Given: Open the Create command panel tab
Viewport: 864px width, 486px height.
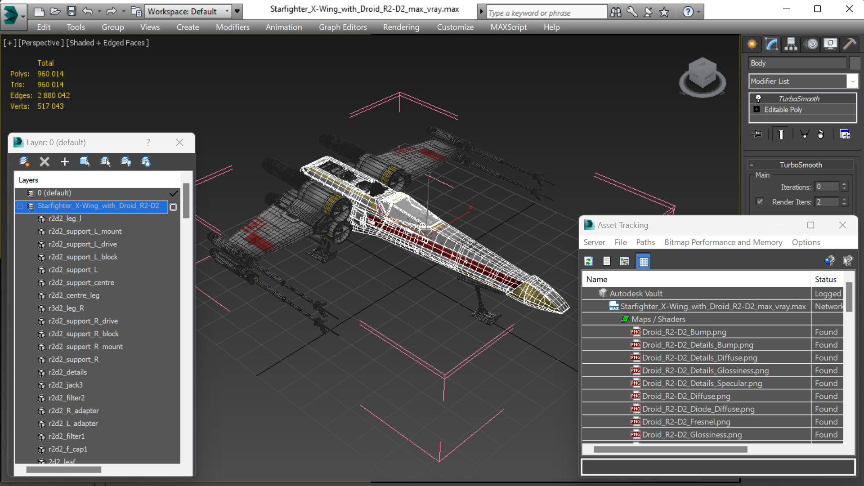Looking at the screenshot, I should (752, 44).
